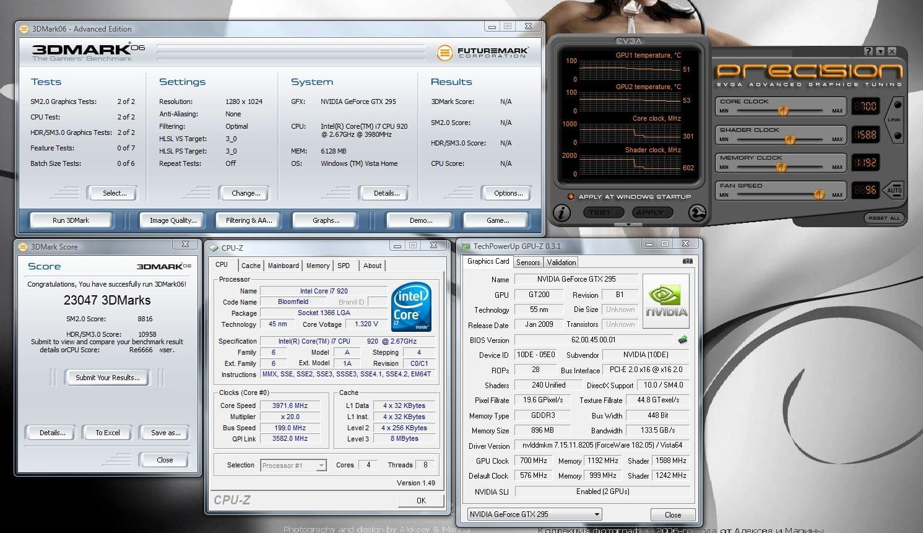Image resolution: width=923 pixels, height=533 pixels.
Task: Switch to the Memory tab in CPU-Z
Action: (x=318, y=266)
